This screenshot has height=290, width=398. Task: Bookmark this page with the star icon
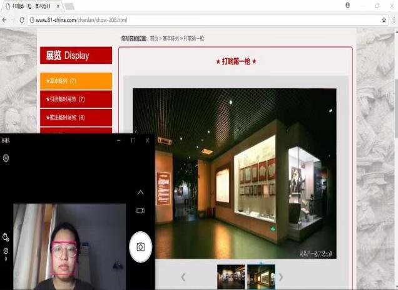[x=384, y=20]
